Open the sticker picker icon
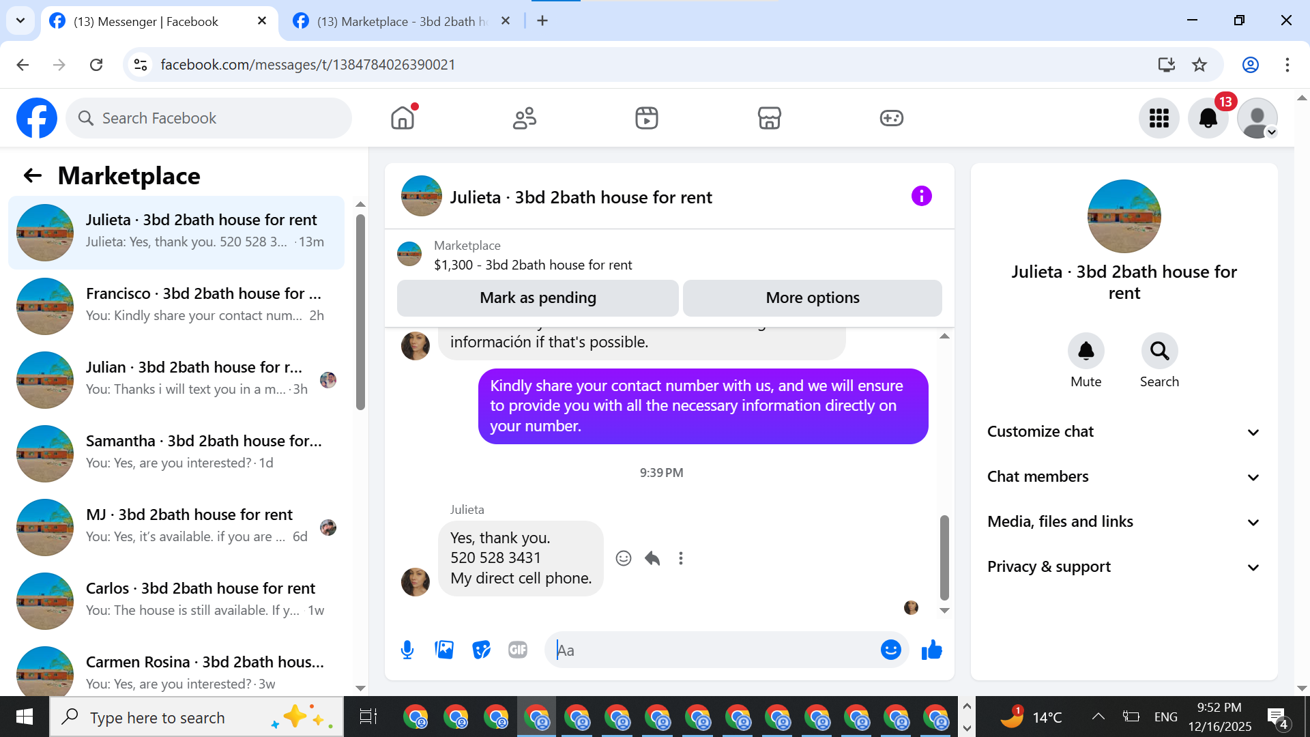This screenshot has height=737, width=1310. [x=481, y=650]
